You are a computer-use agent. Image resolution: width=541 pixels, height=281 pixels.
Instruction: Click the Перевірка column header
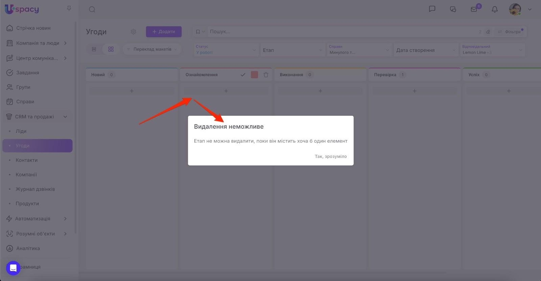pyautogui.click(x=415, y=75)
